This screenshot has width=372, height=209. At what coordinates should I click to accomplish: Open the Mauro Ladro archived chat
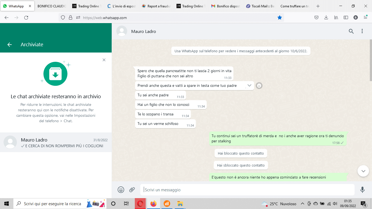pyautogui.click(x=56, y=142)
